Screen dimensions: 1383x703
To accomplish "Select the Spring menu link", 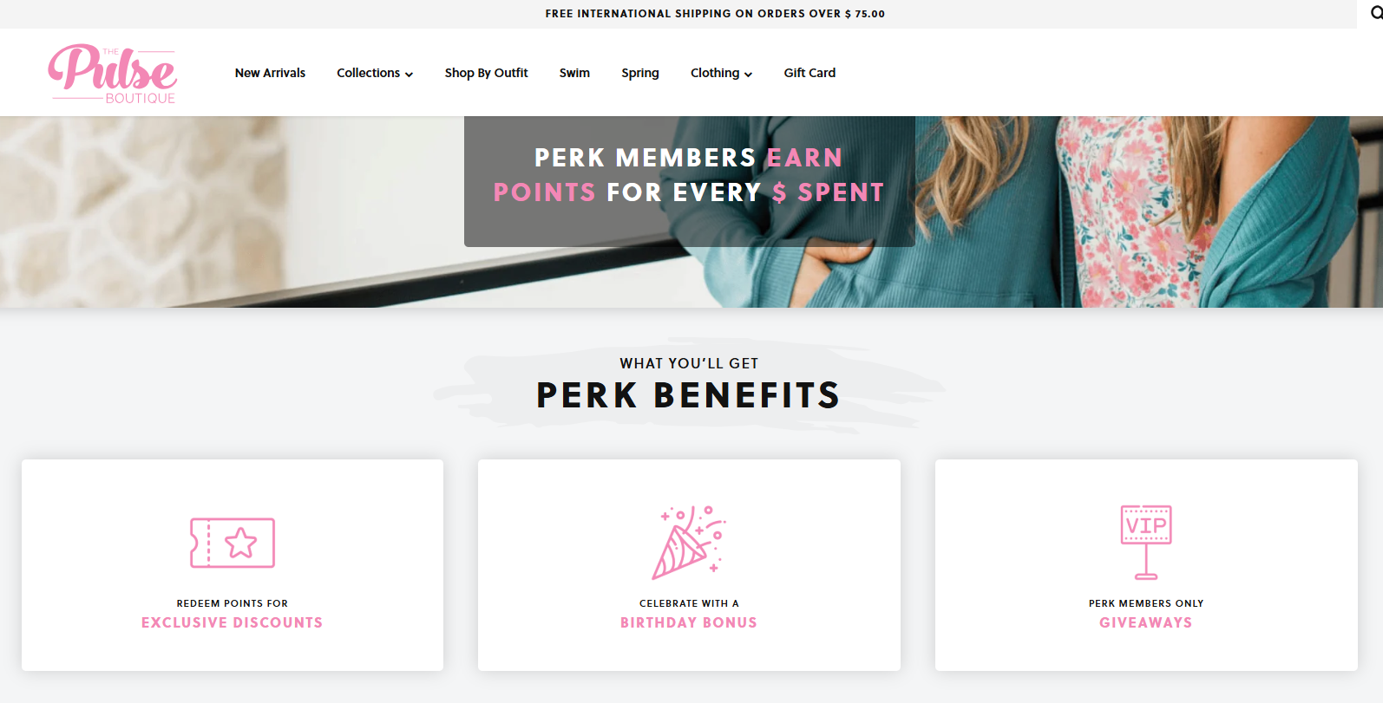I will click(640, 73).
